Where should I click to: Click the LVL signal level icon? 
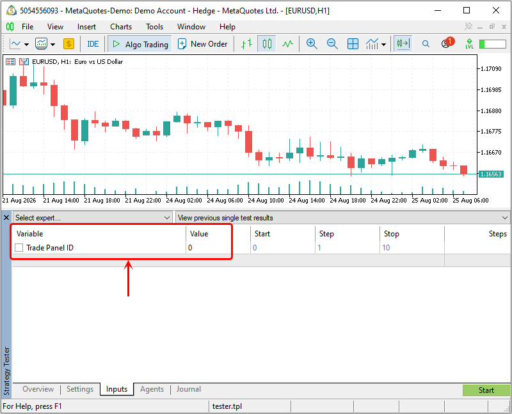469,43
